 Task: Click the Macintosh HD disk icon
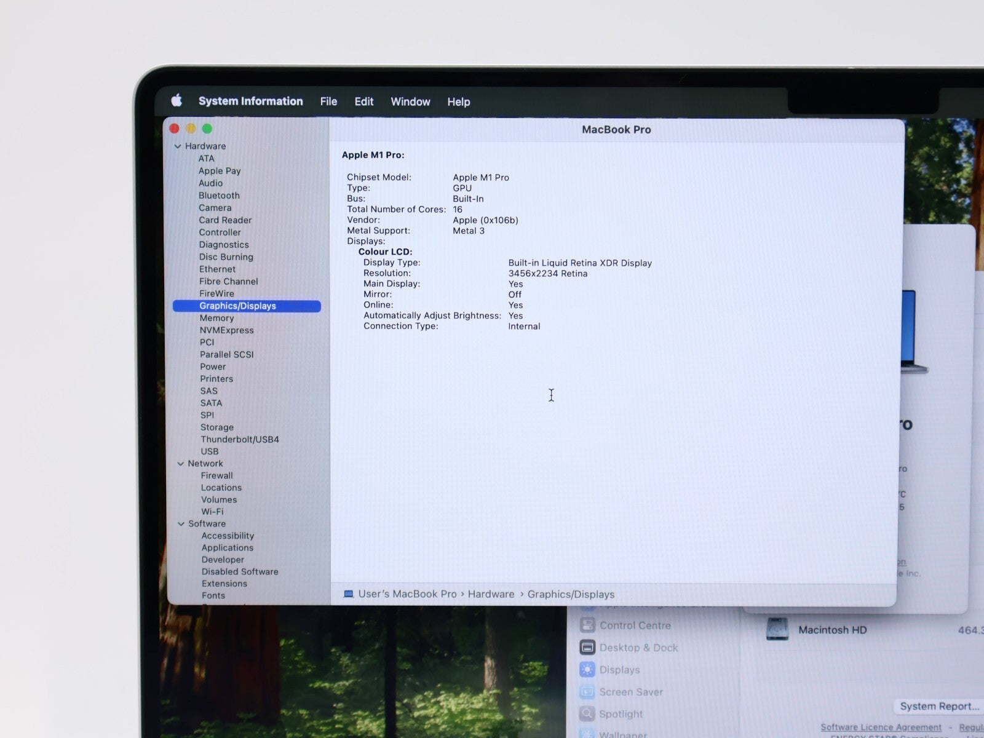point(777,629)
